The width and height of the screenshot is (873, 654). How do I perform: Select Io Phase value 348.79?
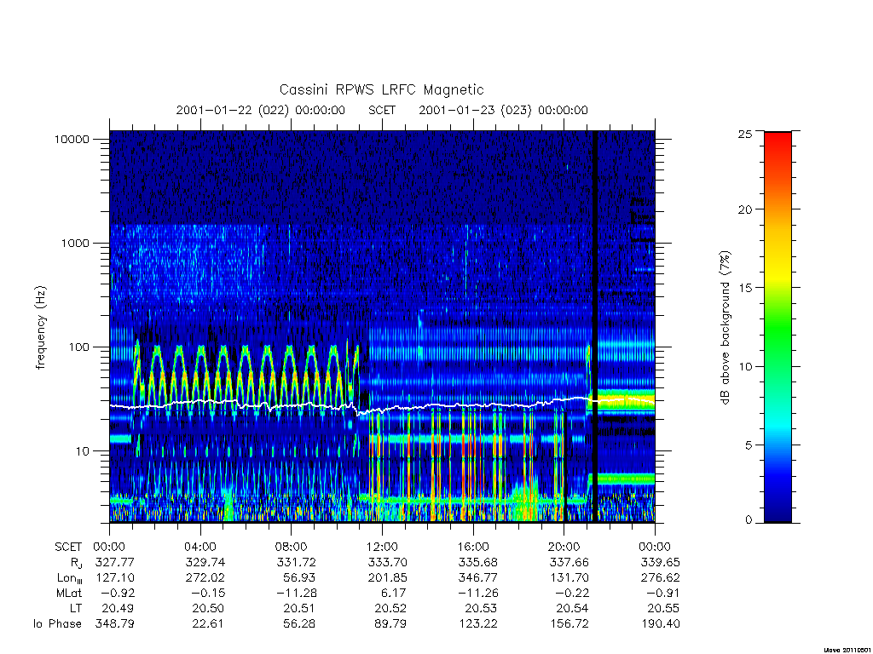[x=115, y=624]
